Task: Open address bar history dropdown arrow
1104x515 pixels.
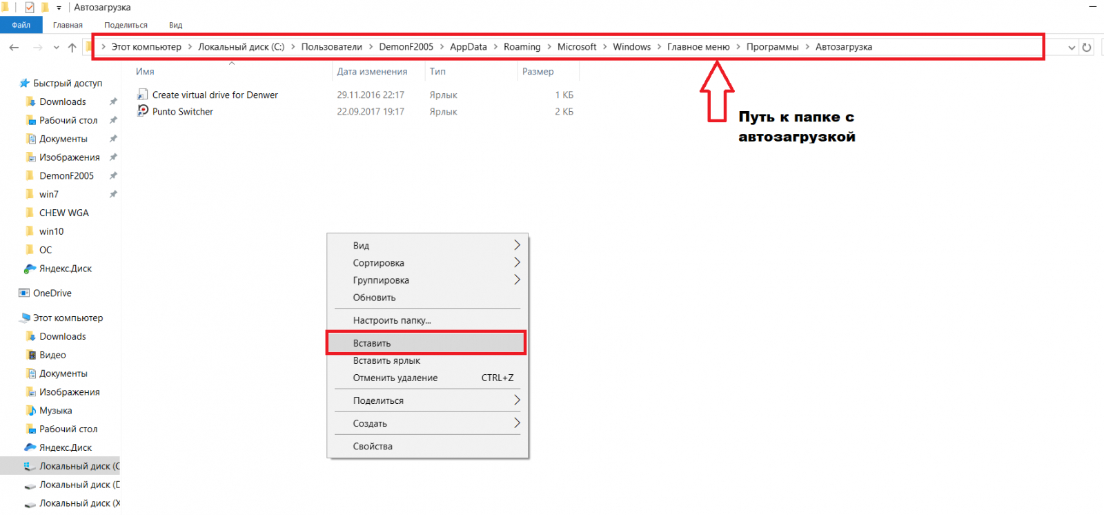Action: click(1072, 47)
